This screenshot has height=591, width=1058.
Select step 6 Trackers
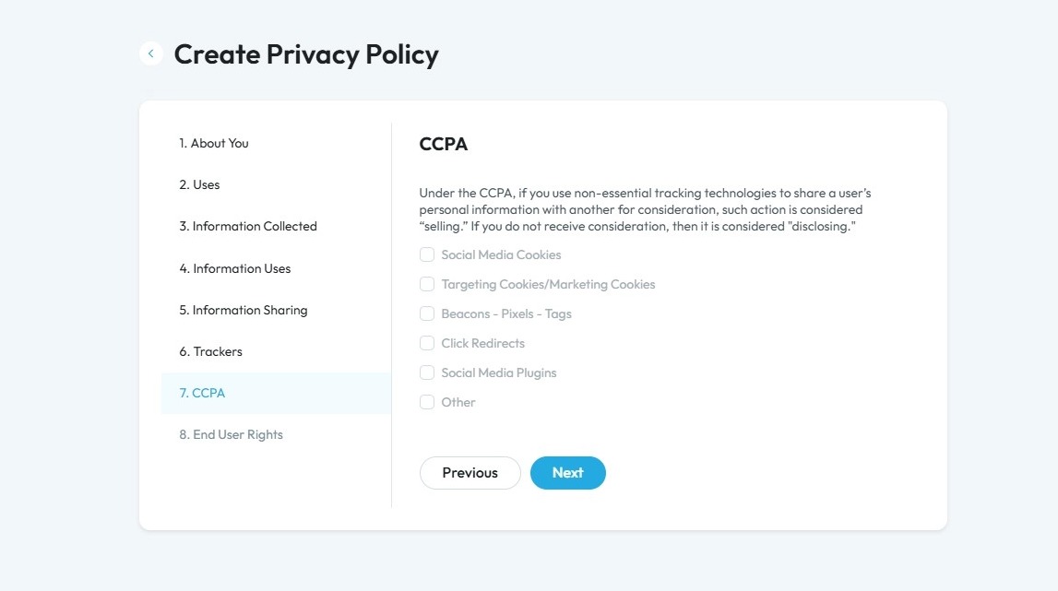click(276, 351)
